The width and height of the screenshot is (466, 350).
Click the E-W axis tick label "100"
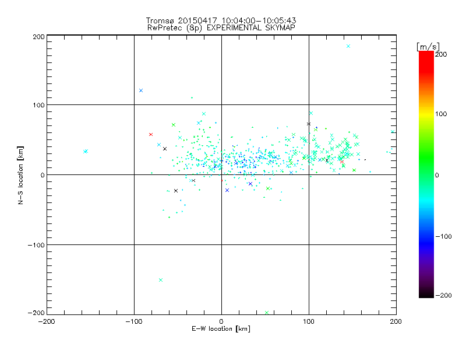click(309, 321)
